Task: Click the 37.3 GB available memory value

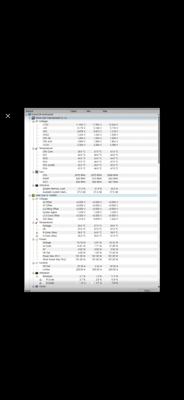Action: 81,192
